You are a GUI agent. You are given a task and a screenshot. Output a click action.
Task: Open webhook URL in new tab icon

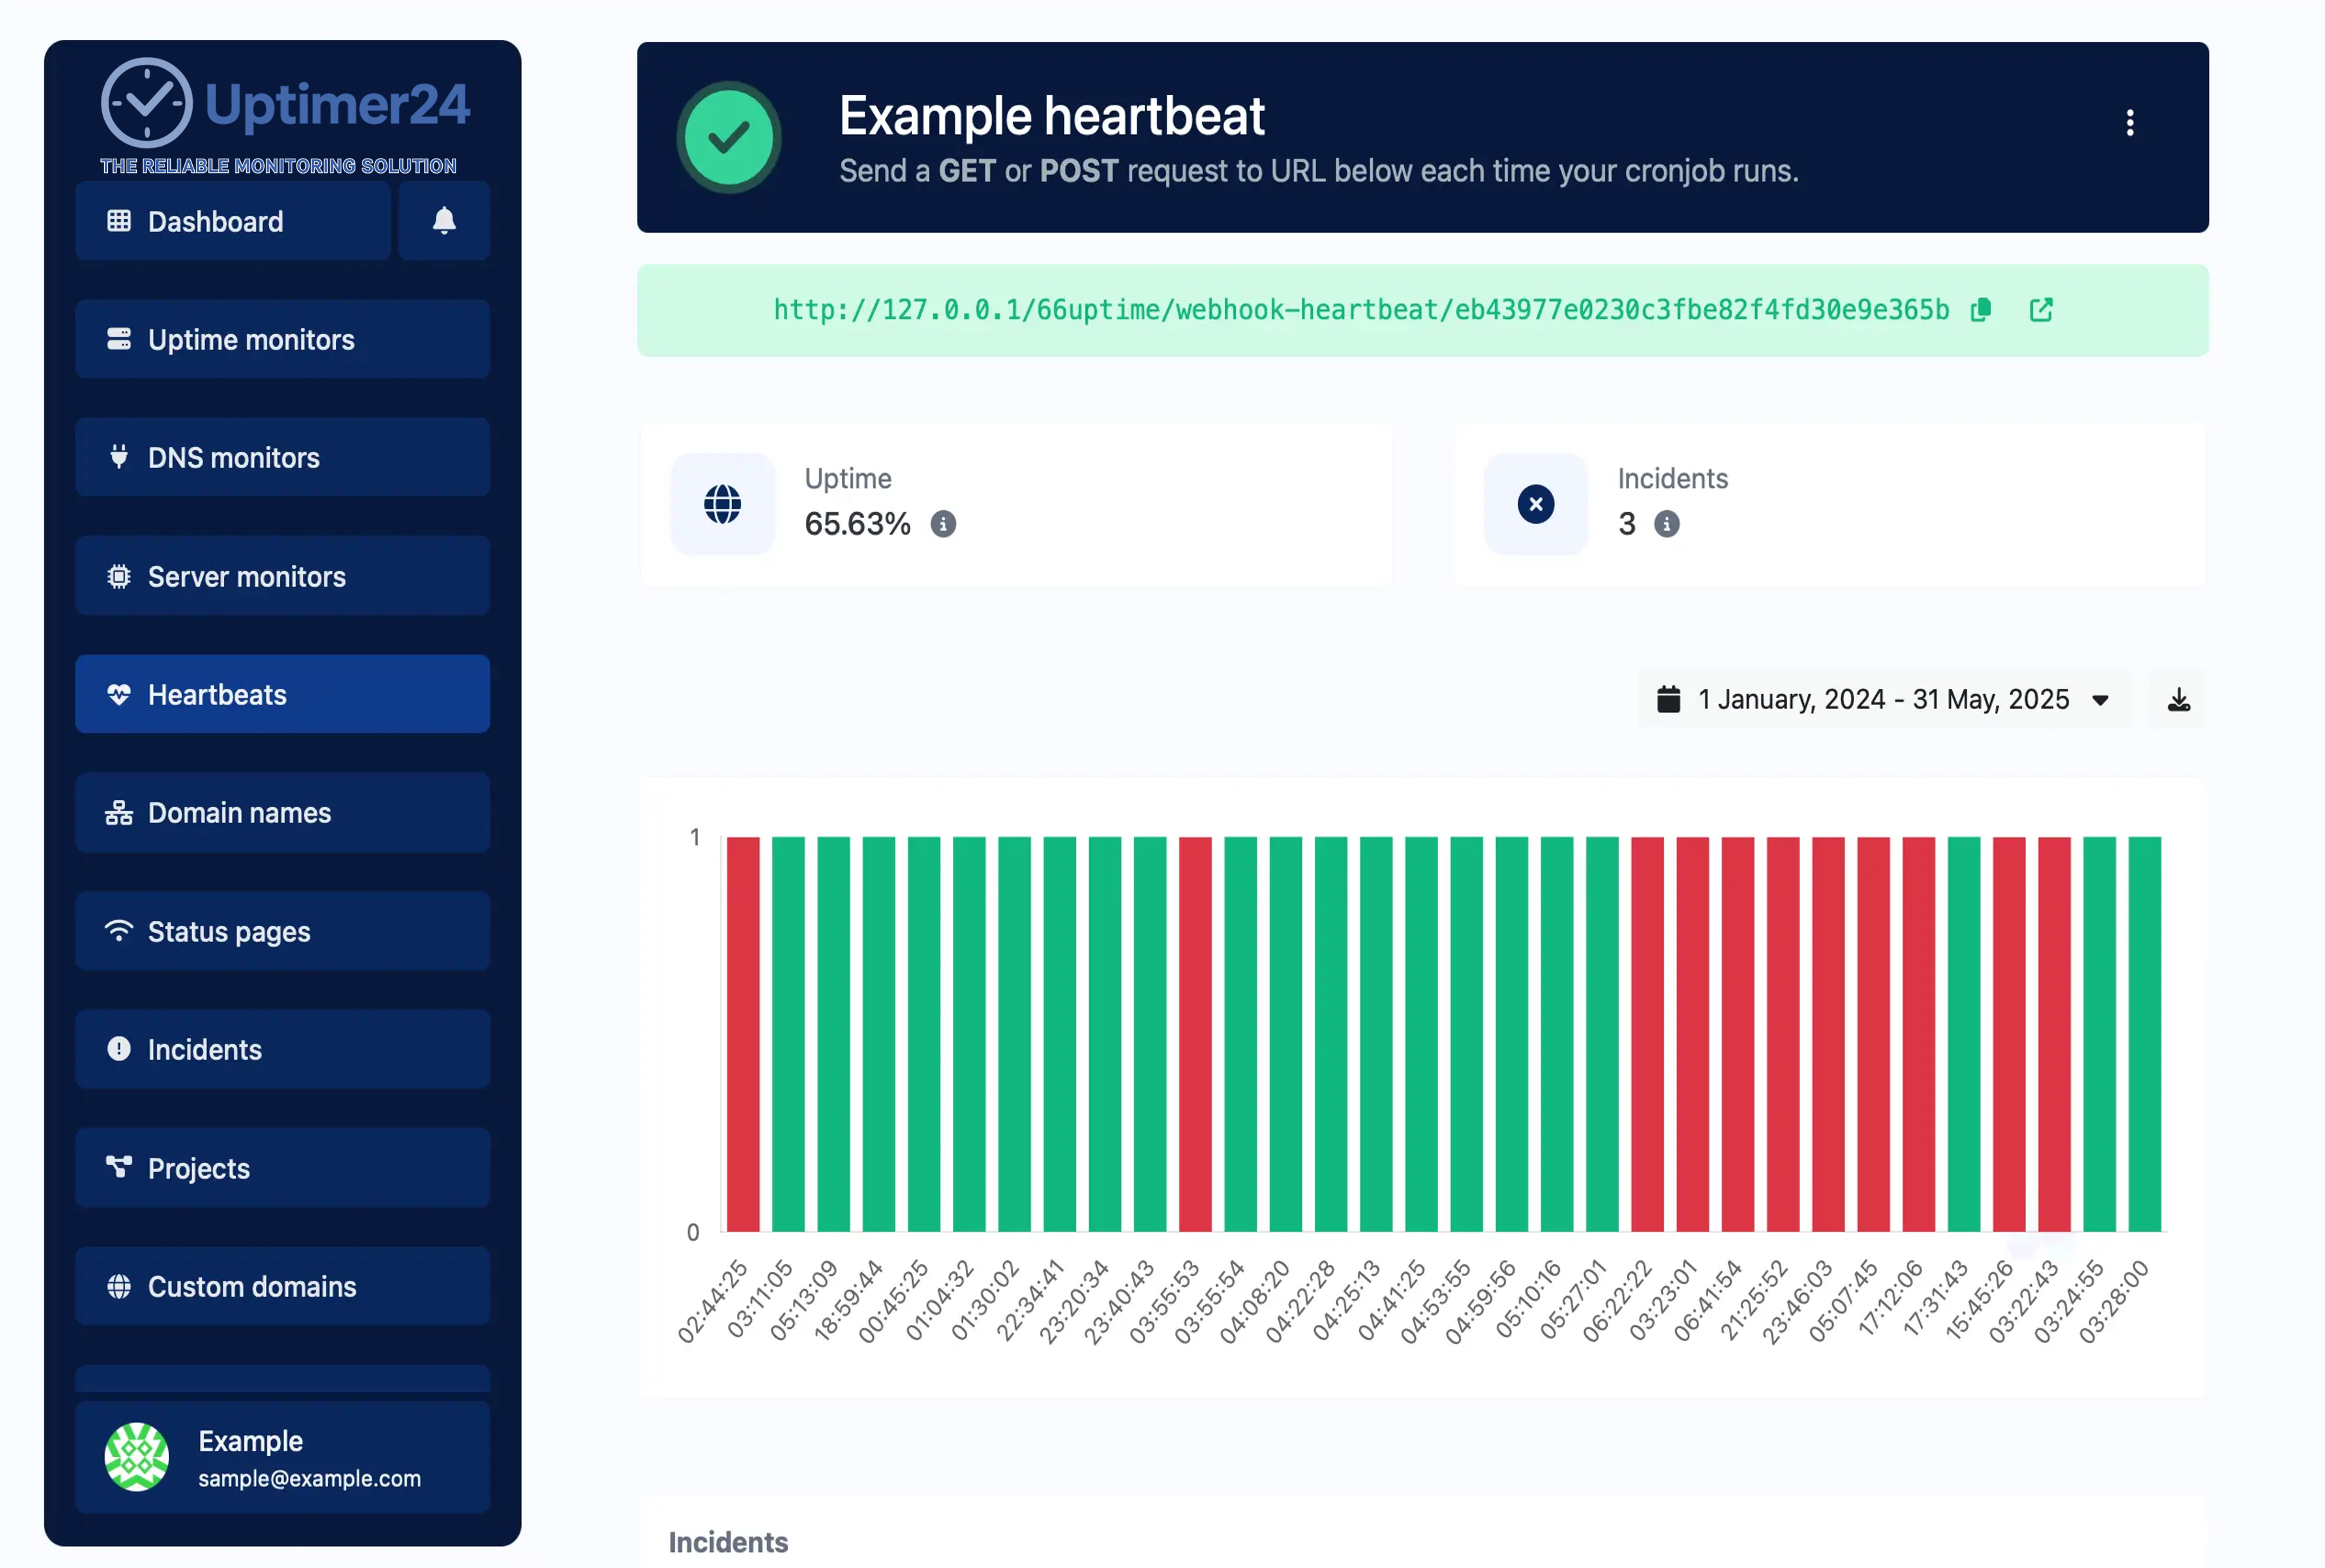(x=2041, y=310)
